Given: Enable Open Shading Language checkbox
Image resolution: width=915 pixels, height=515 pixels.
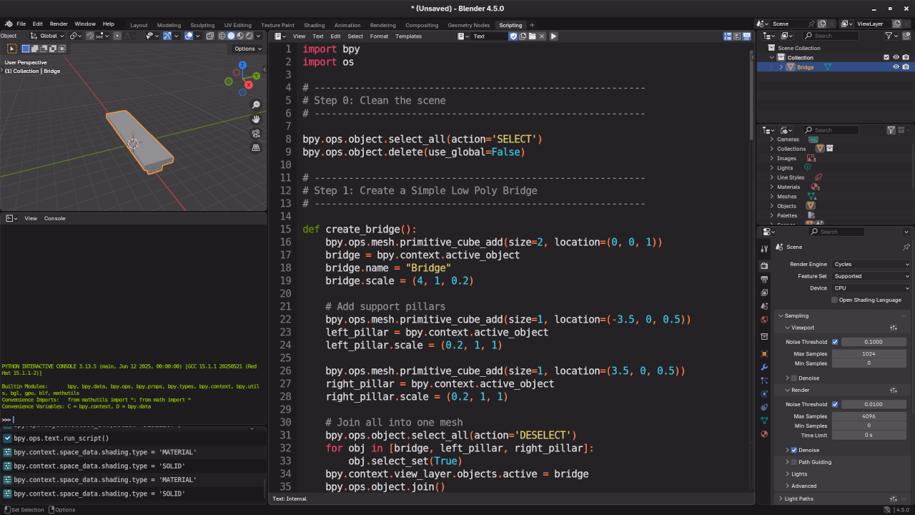Looking at the screenshot, I should coord(835,300).
